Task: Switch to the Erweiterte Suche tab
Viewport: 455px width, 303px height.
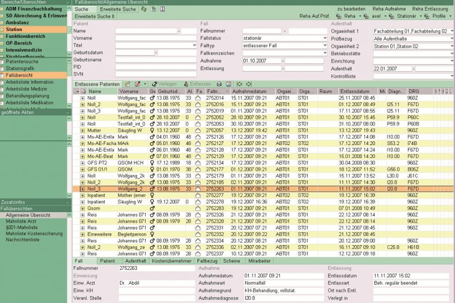Action: click(118, 9)
